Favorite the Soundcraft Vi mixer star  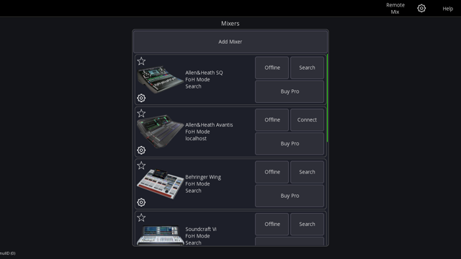click(x=141, y=217)
